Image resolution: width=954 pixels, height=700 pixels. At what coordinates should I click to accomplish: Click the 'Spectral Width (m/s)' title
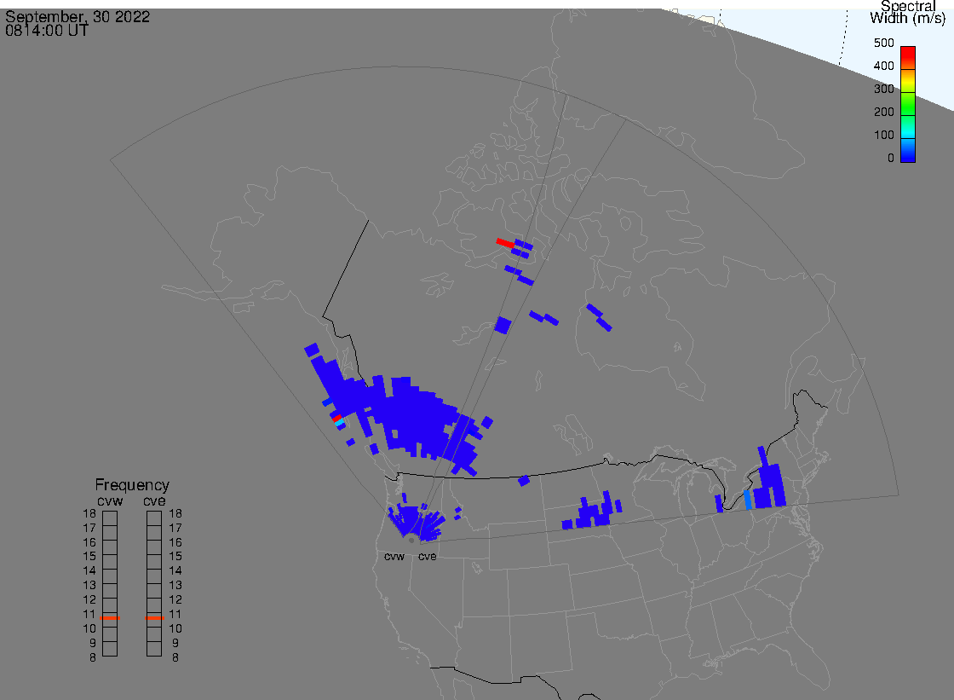[908, 12]
